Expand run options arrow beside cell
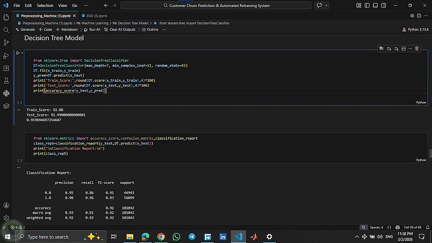Screen dimensions: 432x243 coord(22,53)
